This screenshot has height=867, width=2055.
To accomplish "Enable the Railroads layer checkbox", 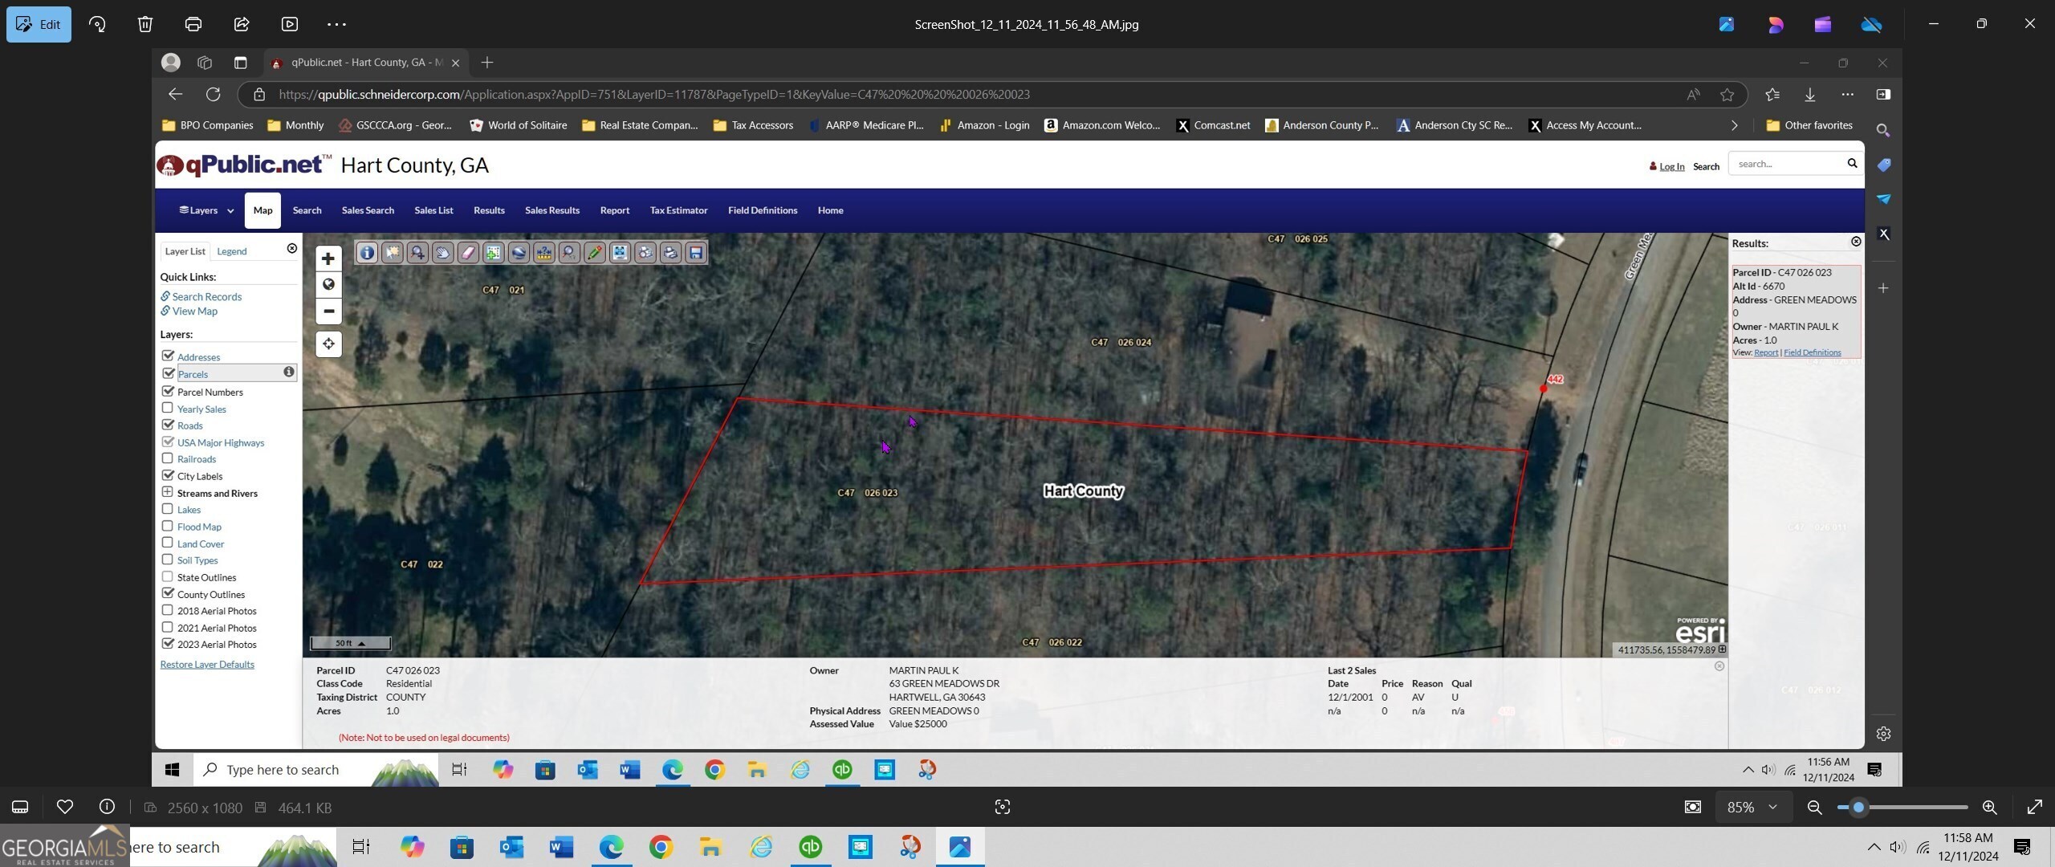I will [168, 458].
